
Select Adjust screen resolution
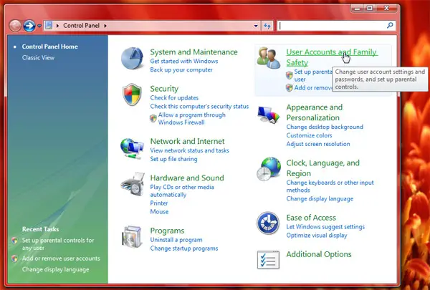point(318,144)
